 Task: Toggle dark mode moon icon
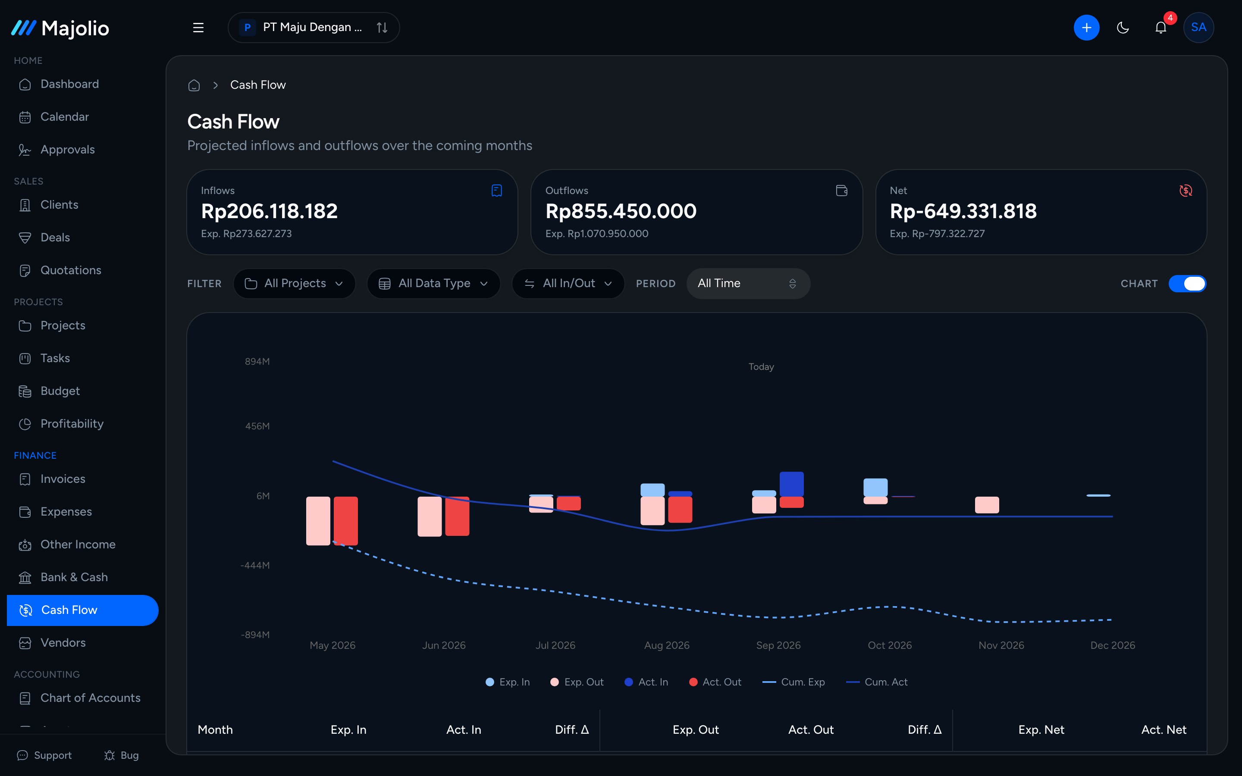1123,28
